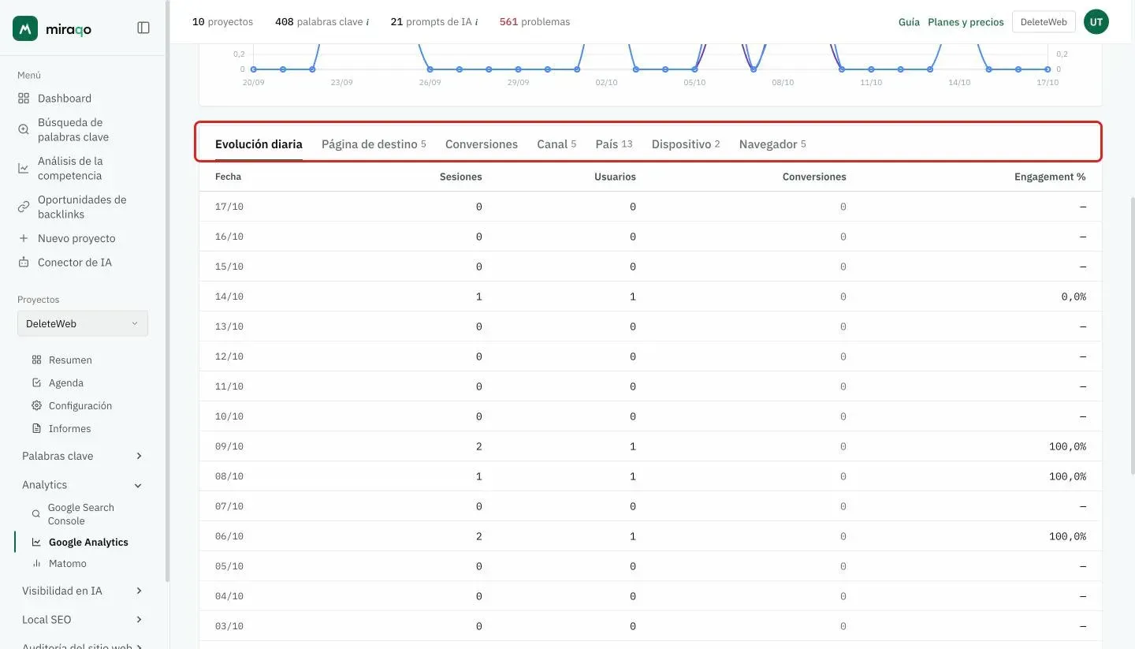Open the UT user avatar menu

tap(1096, 22)
